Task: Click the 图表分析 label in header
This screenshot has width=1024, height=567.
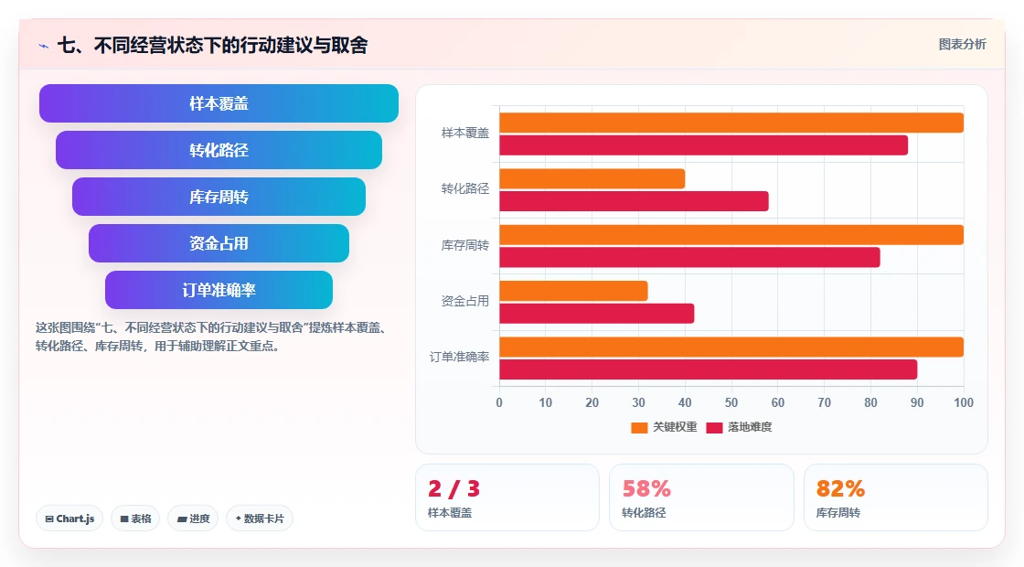Action: click(962, 45)
